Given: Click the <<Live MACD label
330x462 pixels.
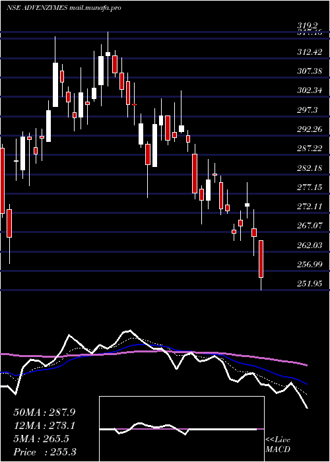Looking at the screenshot, I should click(x=278, y=445).
